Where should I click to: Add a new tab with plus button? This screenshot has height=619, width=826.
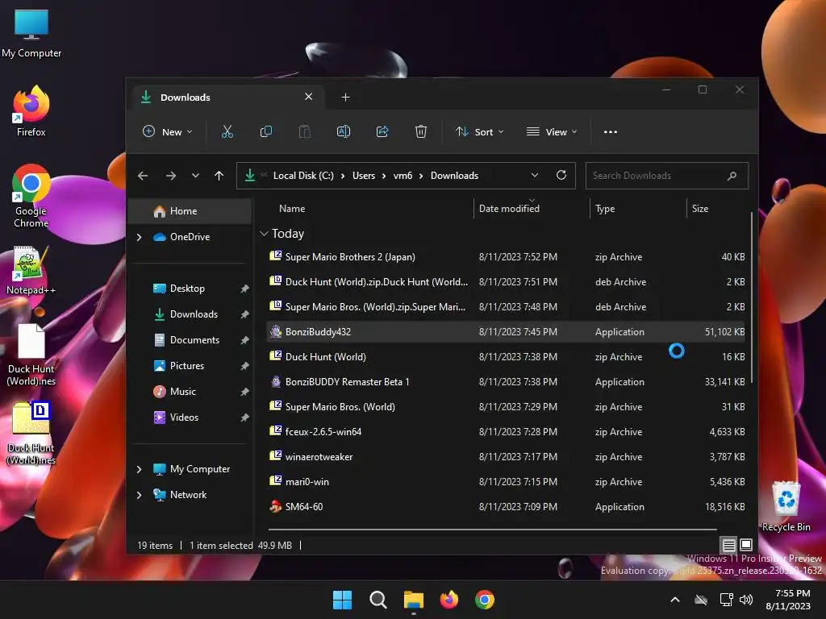tap(345, 98)
